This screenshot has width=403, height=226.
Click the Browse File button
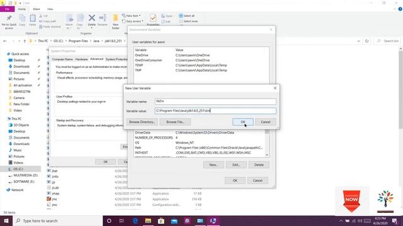(x=175, y=122)
